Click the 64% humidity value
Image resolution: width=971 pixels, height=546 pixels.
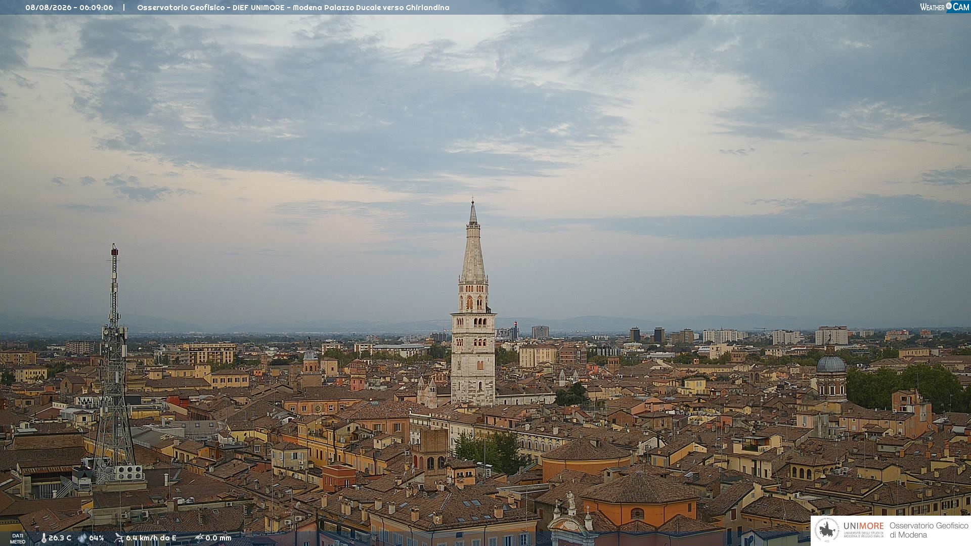[x=97, y=538]
